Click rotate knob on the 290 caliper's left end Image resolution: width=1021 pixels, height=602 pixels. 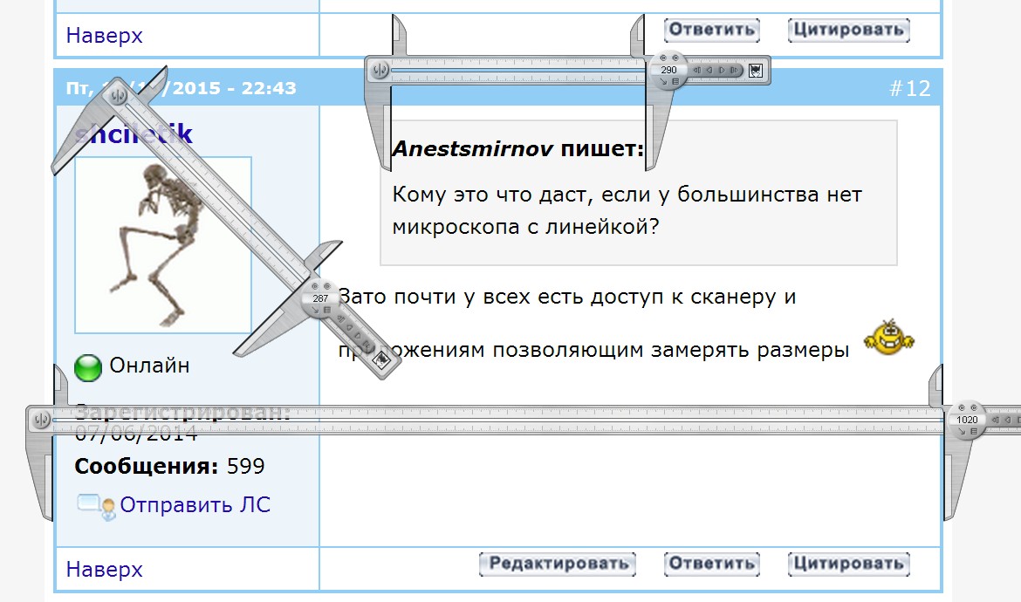(380, 71)
